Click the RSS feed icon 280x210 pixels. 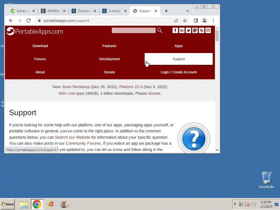point(202,30)
